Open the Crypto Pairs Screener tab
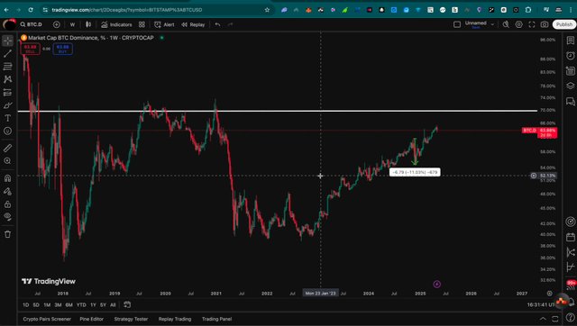 coord(47,319)
